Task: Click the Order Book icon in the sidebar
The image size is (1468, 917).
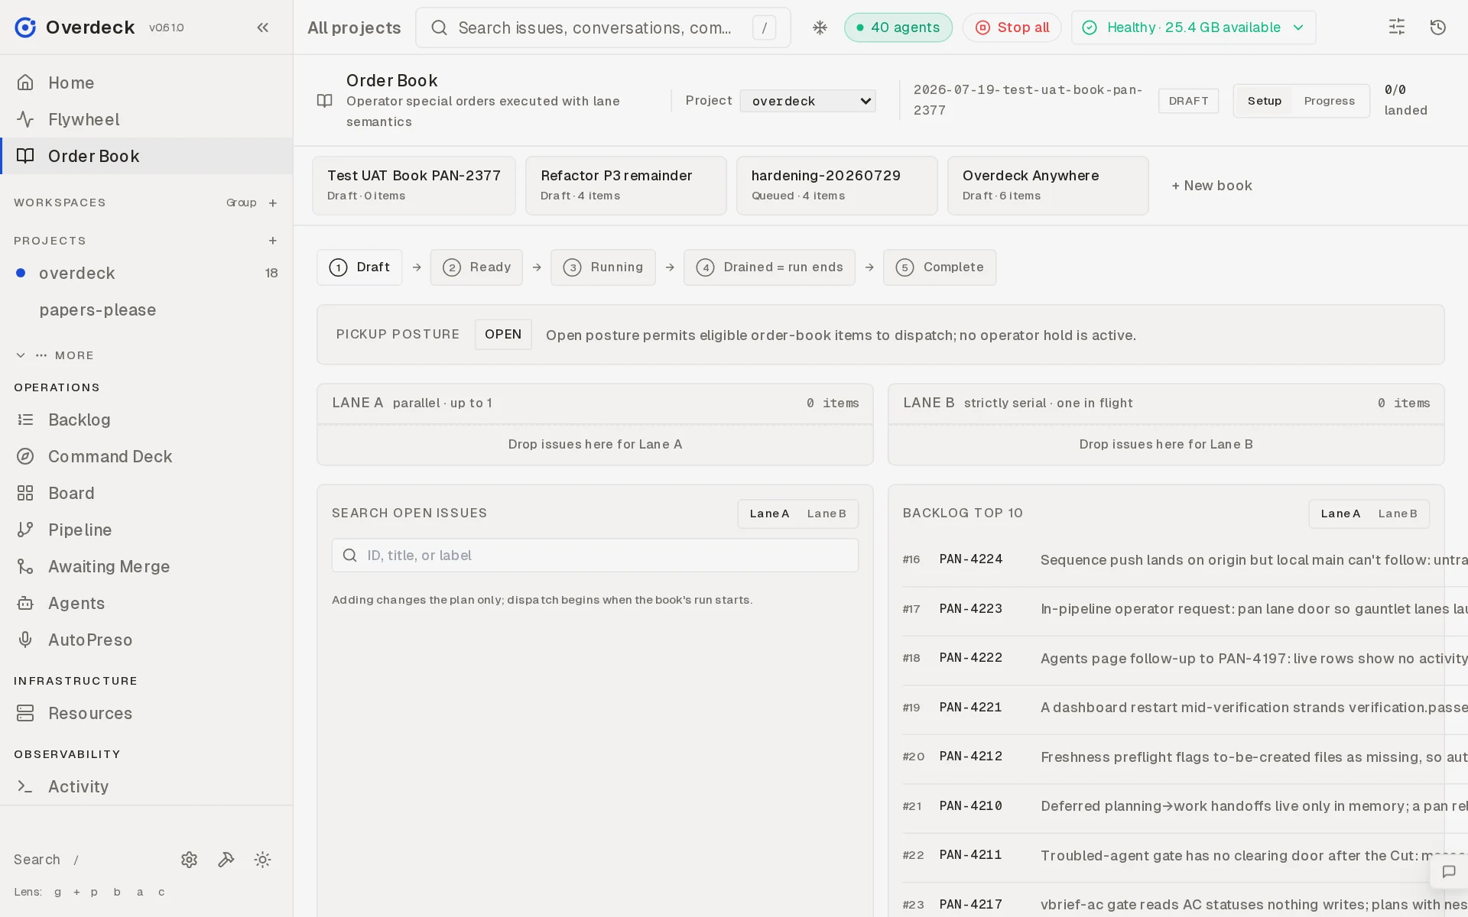Action: [x=25, y=156]
